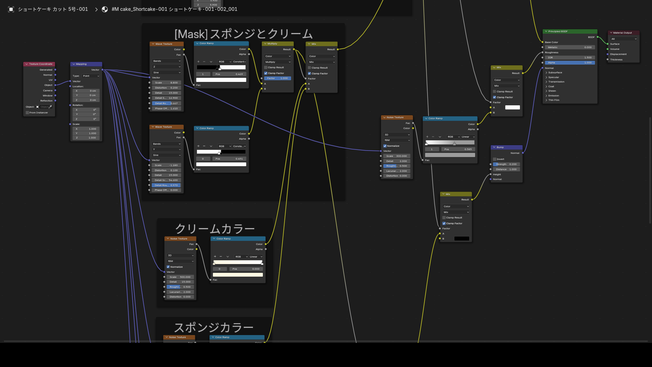This screenshot has height=367, width=652.
Task: Click the minus icon in the Color Ramp with Pos 0.451
Action: [204, 146]
